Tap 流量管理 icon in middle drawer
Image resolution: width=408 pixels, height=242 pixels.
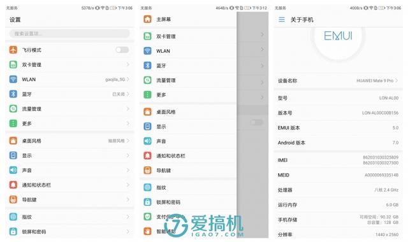tap(147, 80)
